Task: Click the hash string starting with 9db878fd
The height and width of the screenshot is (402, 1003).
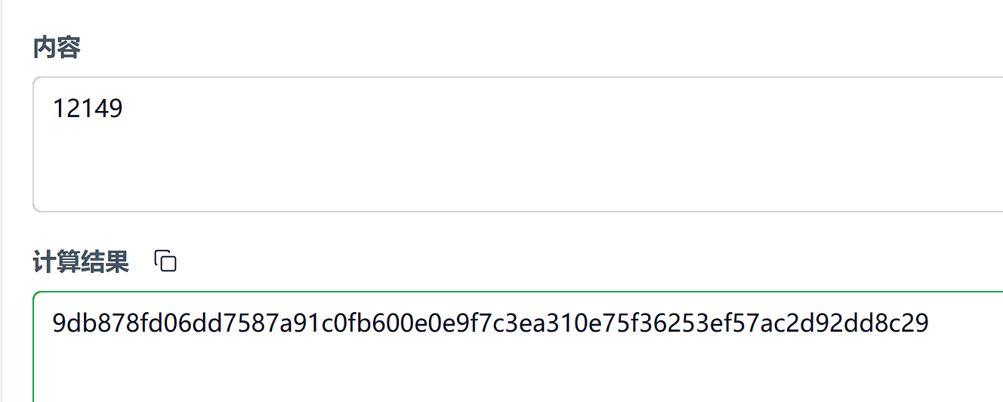Action: (489, 323)
